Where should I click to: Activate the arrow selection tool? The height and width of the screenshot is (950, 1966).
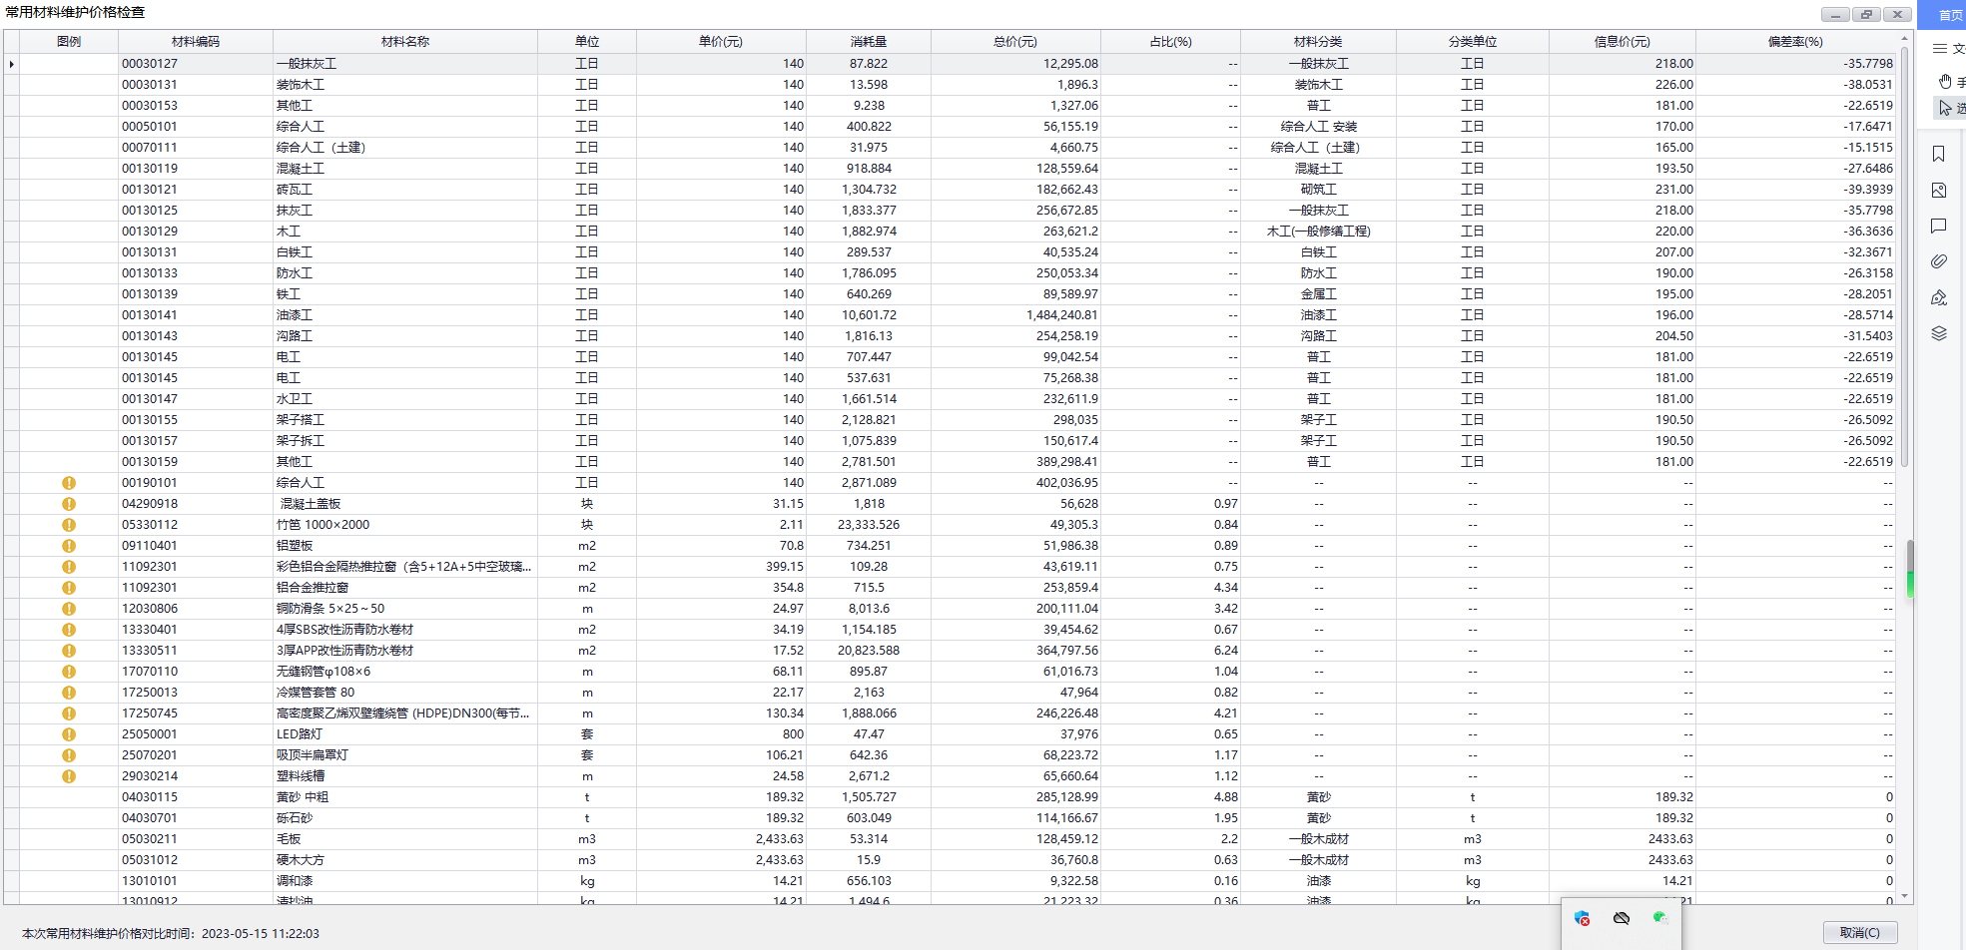pyautogui.click(x=1945, y=108)
